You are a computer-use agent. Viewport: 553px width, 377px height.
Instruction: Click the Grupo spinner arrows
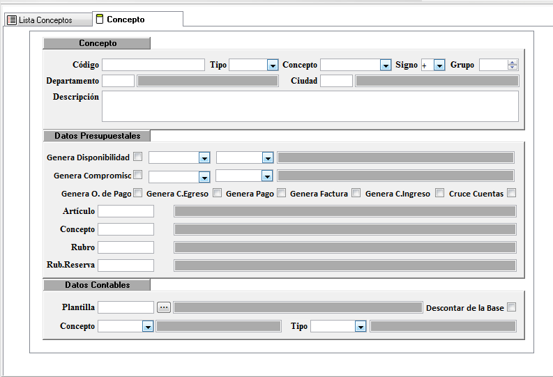point(513,65)
